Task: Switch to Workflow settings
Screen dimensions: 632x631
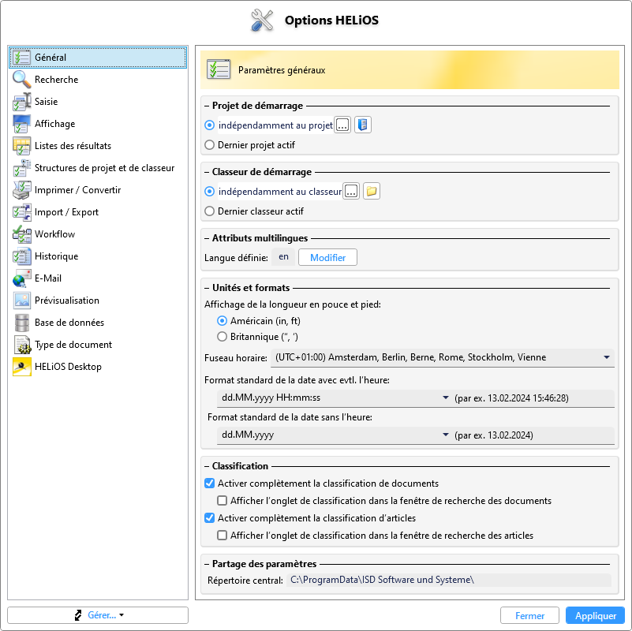Action: tap(98, 234)
